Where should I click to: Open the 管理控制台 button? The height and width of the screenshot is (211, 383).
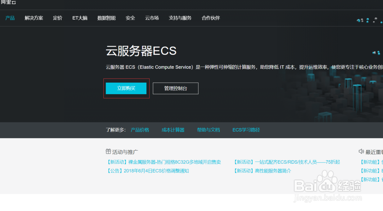(176, 88)
